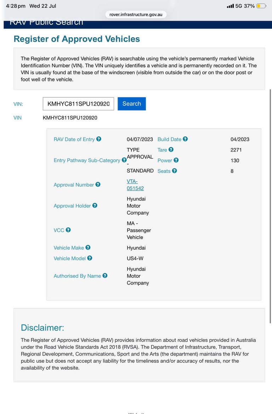Open help icon beside Vehicle Model
The image size is (272, 414).
point(90,258)
